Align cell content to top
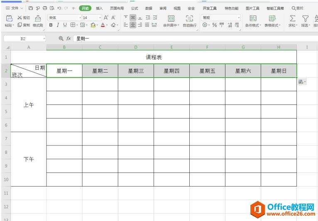This screenshot has height=221, width=318. (x=126, y=18)
